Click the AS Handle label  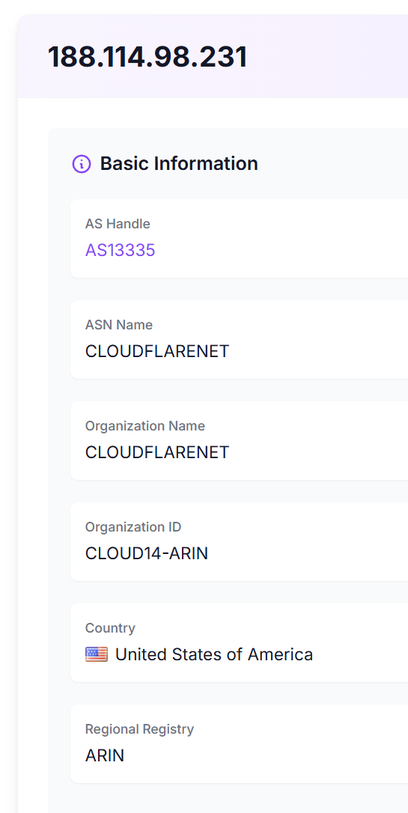(118, 224)
